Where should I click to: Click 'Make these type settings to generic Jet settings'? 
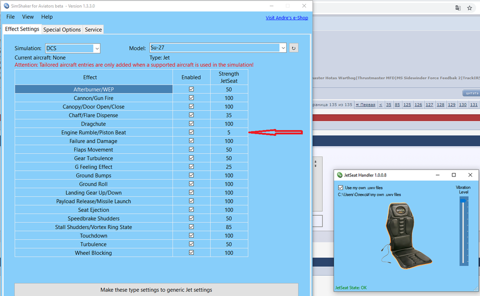pos(156,290)
